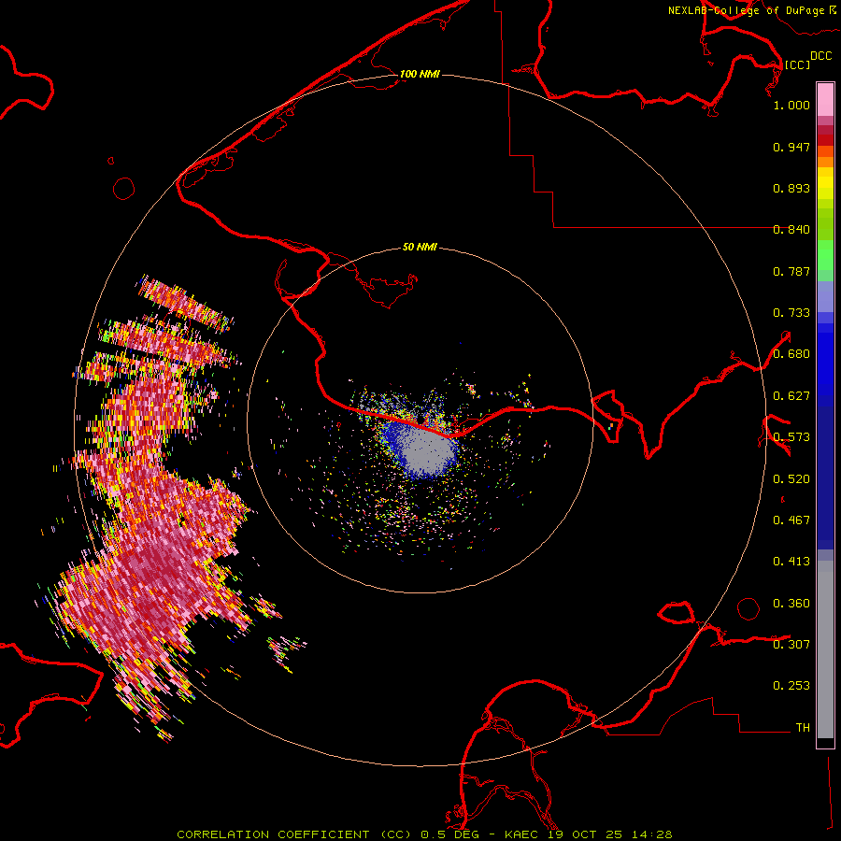The image size is (841, 841).
Task: Click the gray clutter blob at radar center
Action: pyautogui.click(x=428, y=451)
